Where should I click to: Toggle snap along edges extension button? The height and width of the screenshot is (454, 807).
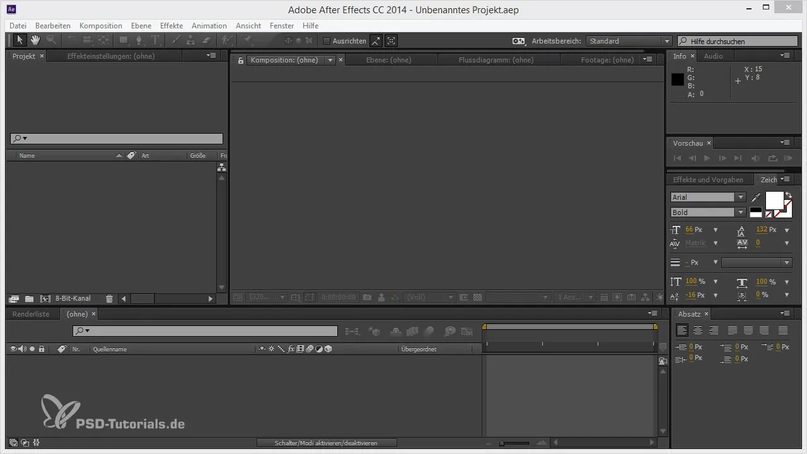(x=376, y=41)
